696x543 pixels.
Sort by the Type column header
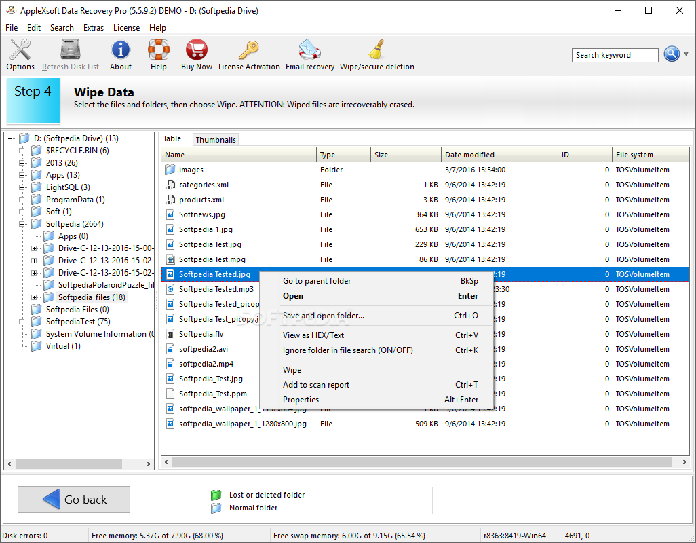343,155
